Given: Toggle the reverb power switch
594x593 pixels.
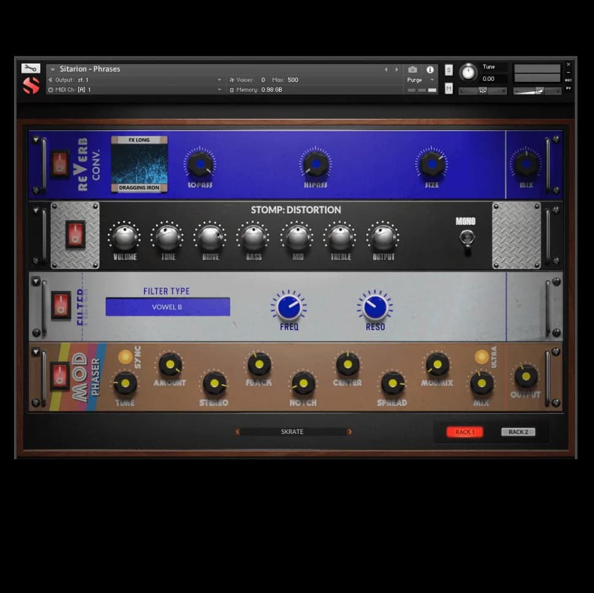Looking at the screenshot, I should point(59,163).
